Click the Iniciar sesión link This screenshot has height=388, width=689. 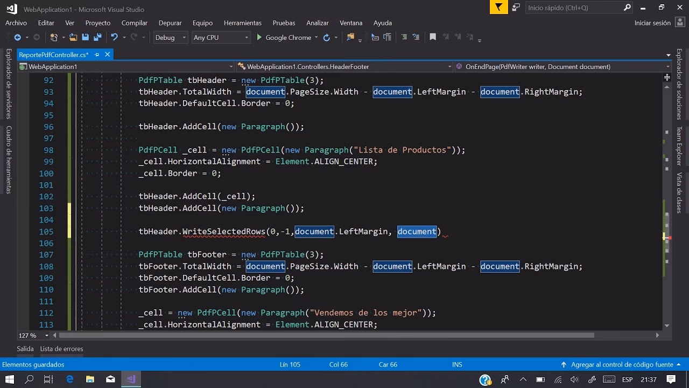652,23
